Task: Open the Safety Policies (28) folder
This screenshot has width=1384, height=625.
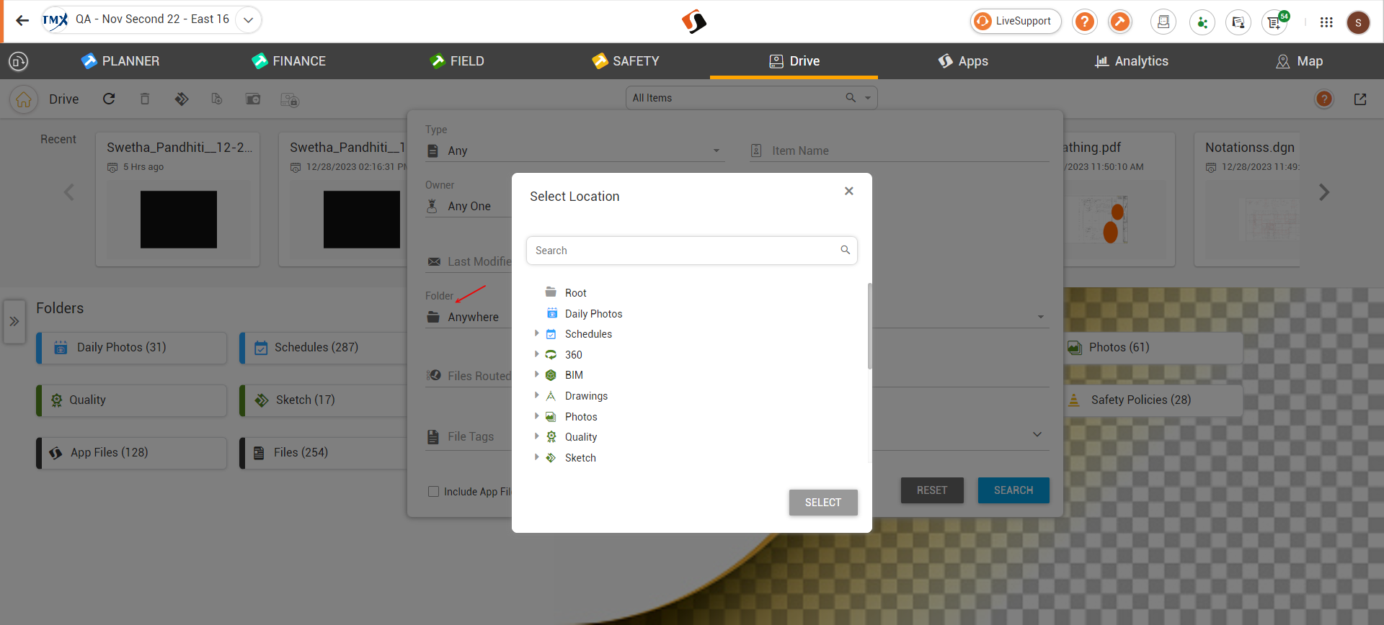Action: 1153,400
